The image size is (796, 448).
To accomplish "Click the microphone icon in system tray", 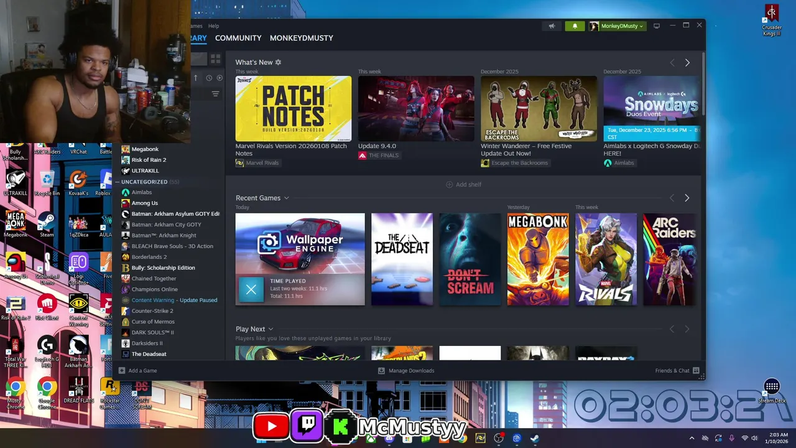I will (731, 438).
